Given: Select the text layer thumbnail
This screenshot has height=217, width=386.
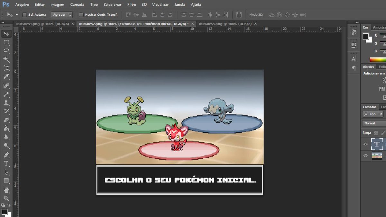Looking at the screenshot, I should click(377, 144).
